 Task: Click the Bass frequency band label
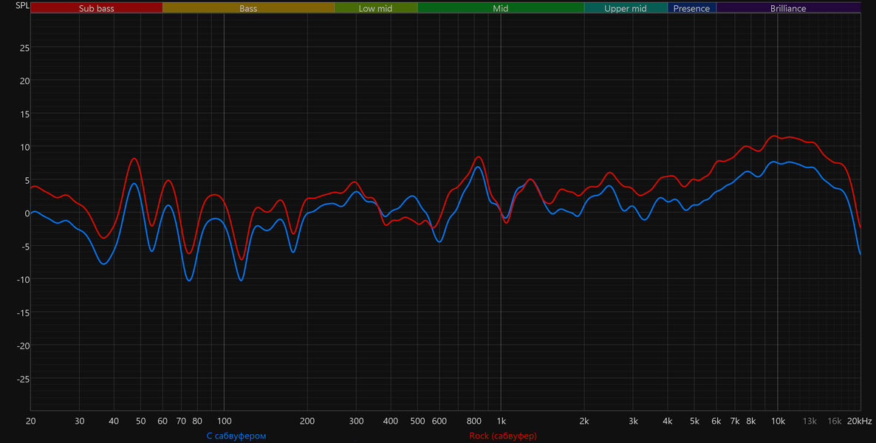pyautogui.click(x=248, y=8)
